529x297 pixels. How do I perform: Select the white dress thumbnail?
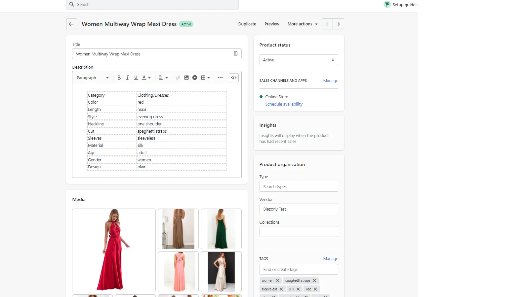(221, 272)
